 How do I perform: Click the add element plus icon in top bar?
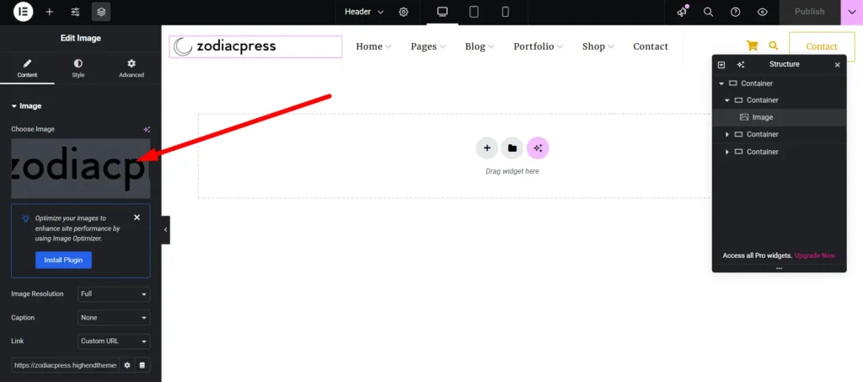coord(50,12)
